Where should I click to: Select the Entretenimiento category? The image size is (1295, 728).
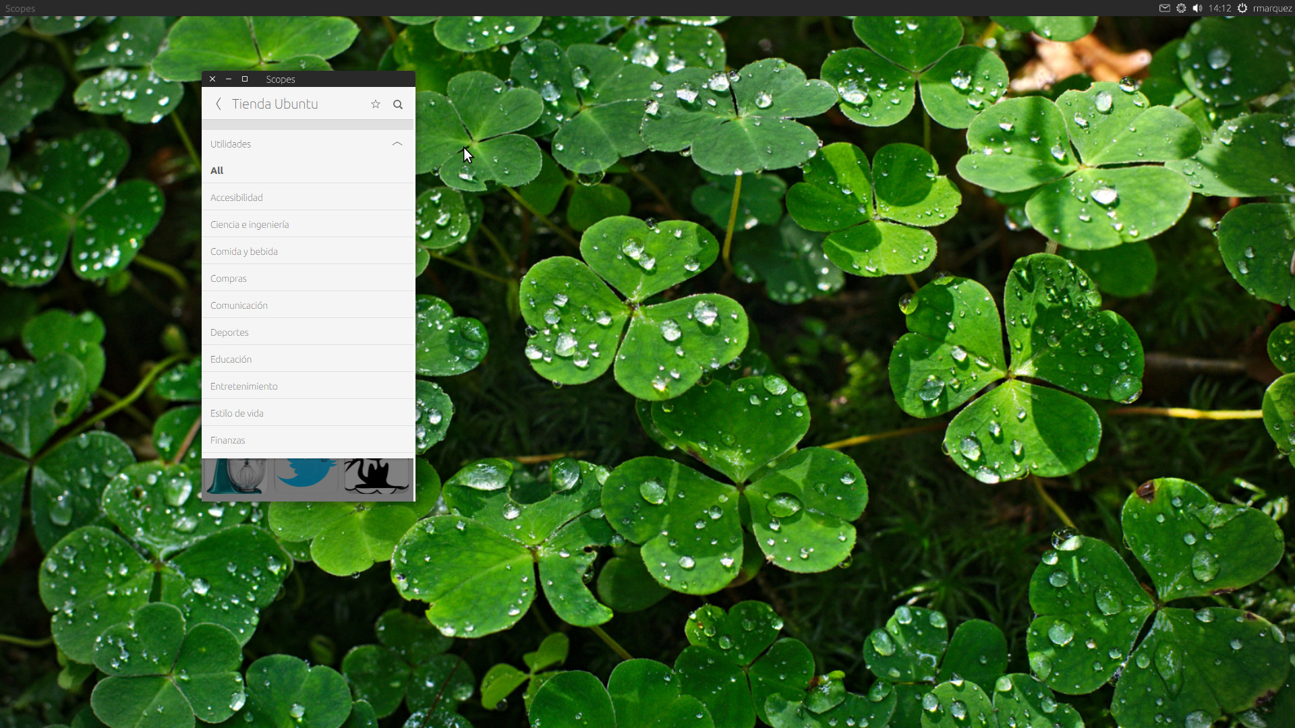pyautogui.click(x=244, y=386)
